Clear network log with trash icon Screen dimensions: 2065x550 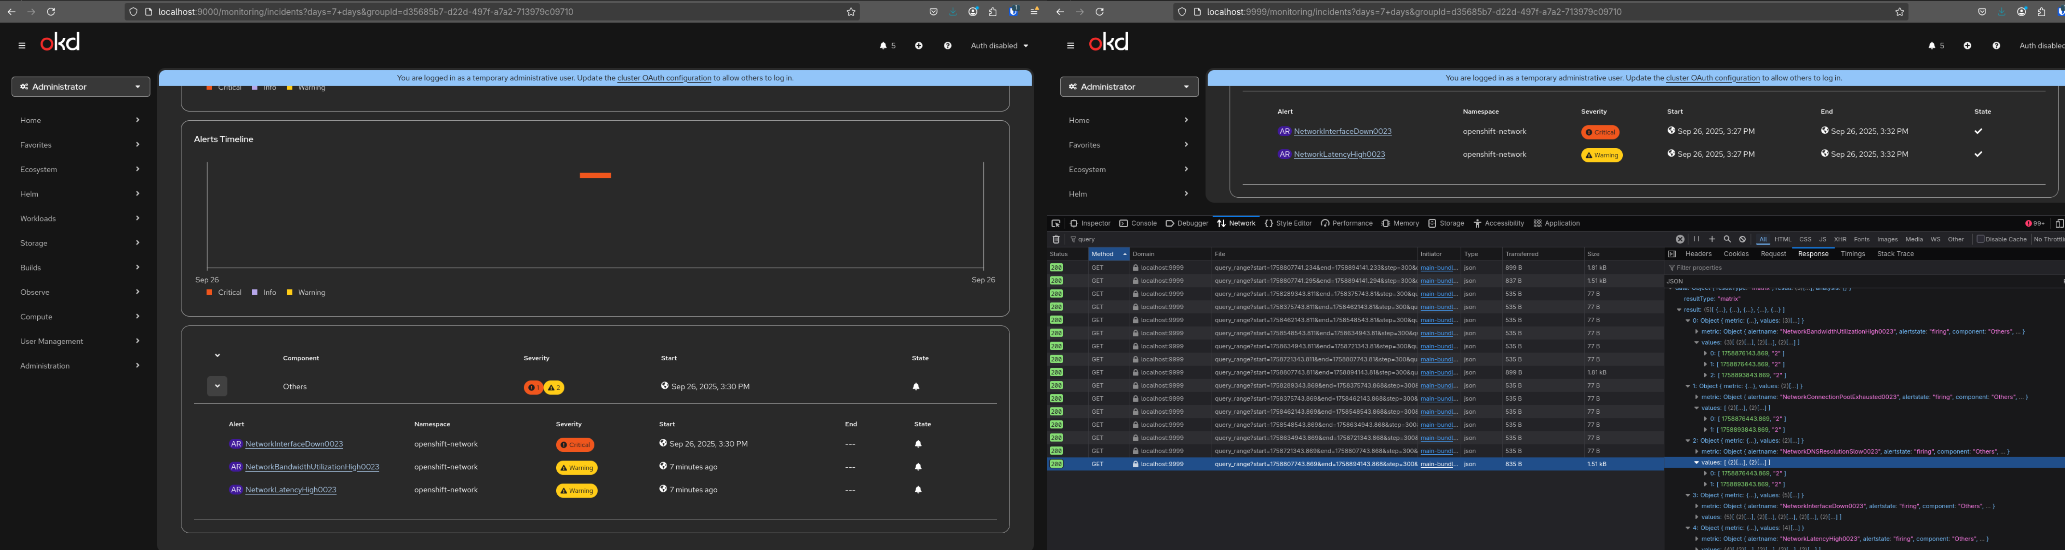click(x=1056, y=239)
